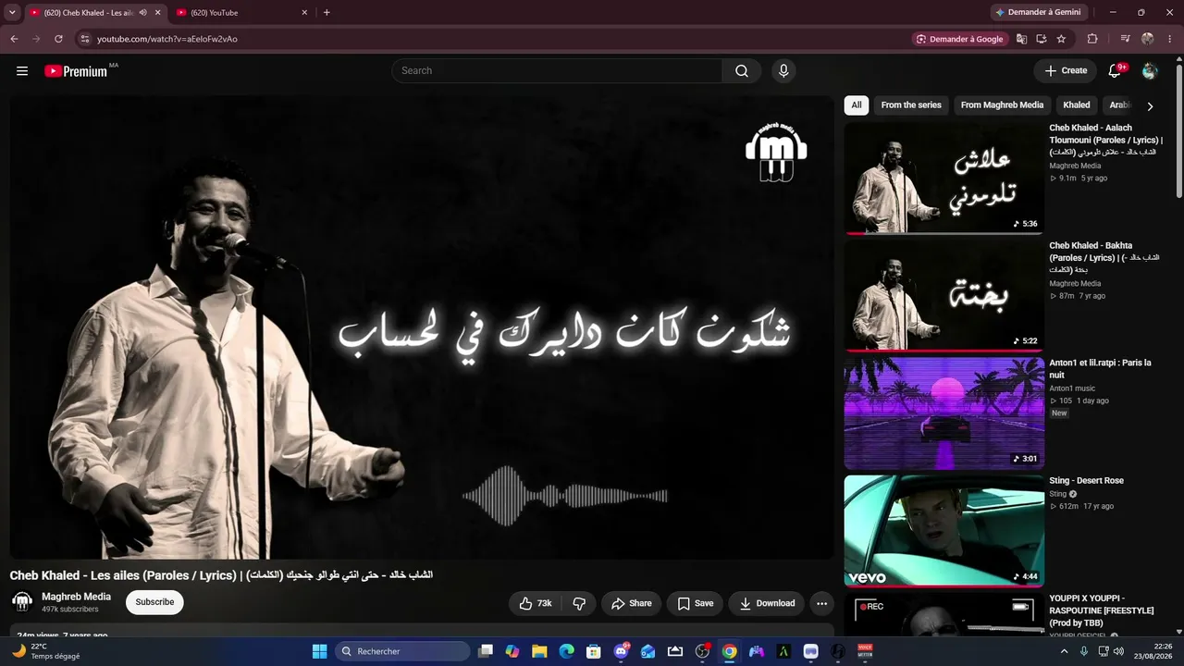Open media controls in Chrome toolbar
This screenshot has width=1184, height=666.
pyautogui.click(x=1125, y=39)
